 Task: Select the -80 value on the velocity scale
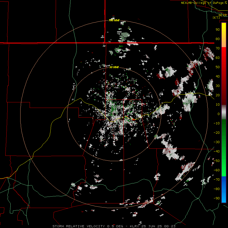217,189
